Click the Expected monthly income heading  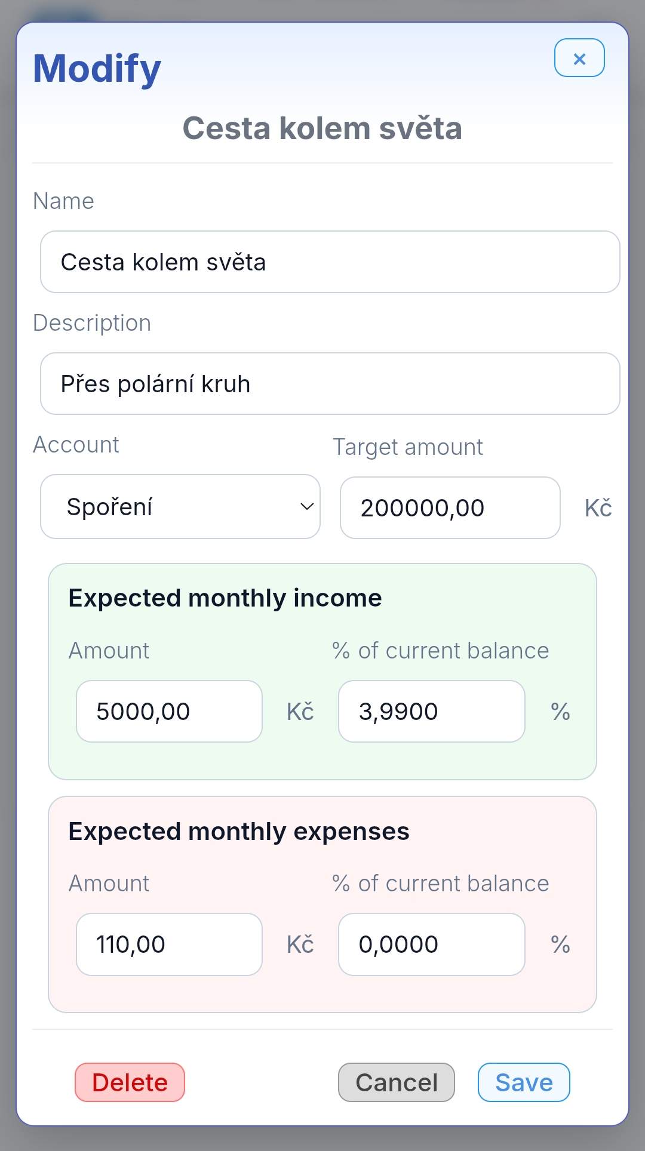point(225,598)
